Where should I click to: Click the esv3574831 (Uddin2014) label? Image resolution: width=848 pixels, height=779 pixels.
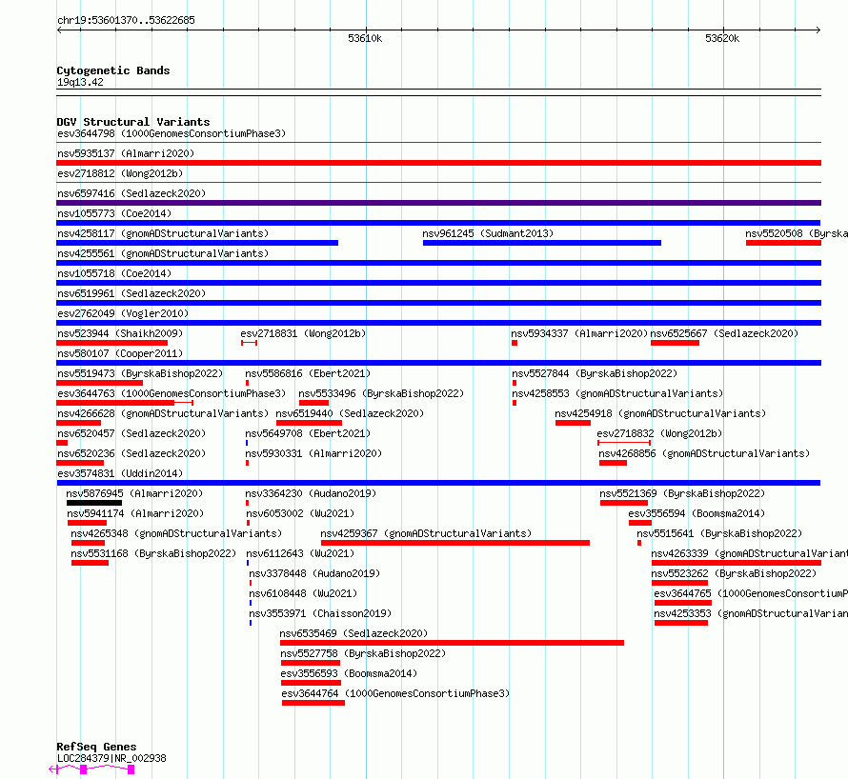pos(120,473)
